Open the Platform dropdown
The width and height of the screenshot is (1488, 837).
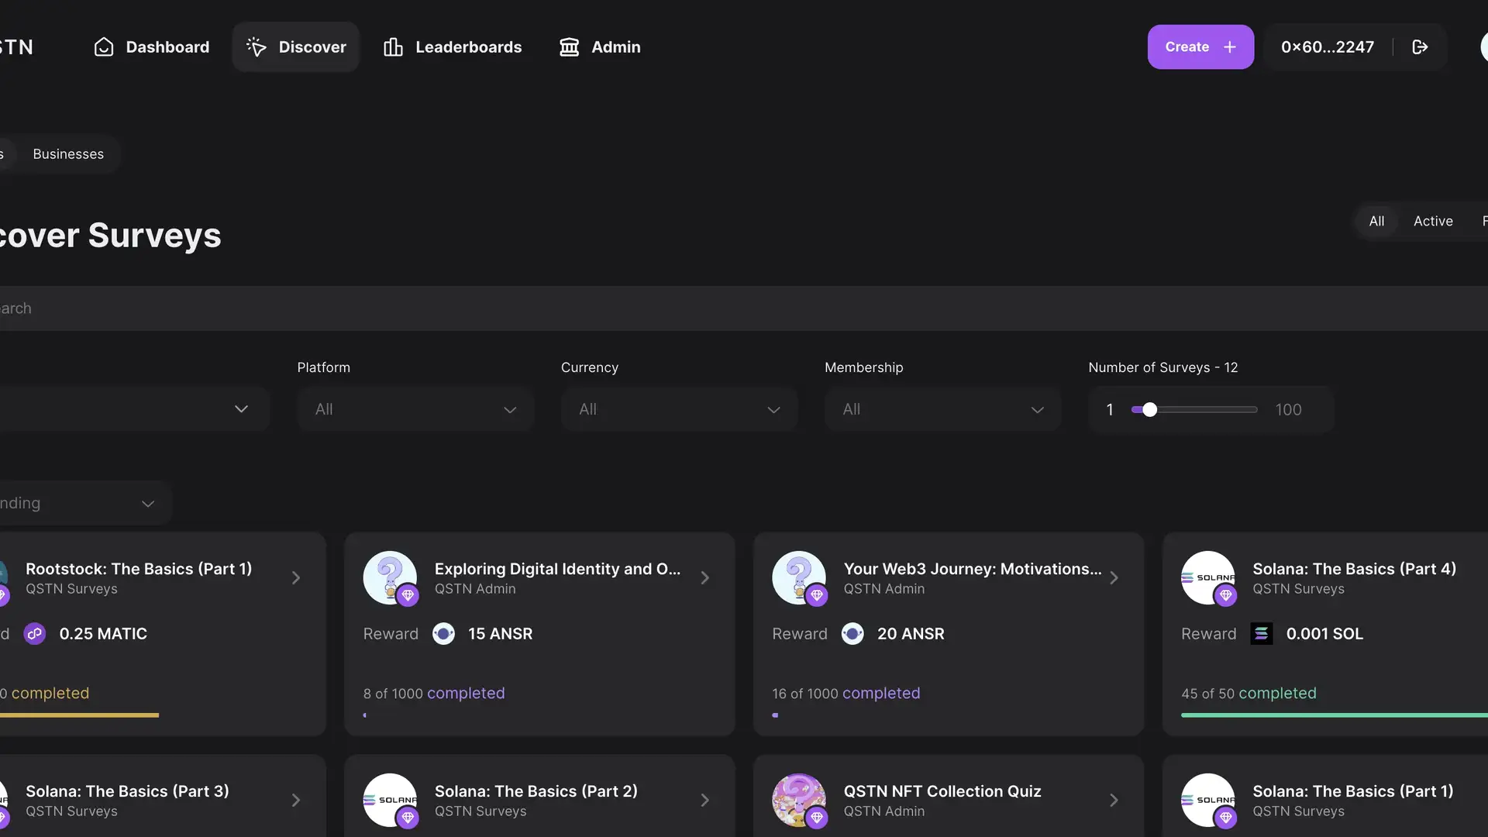(415, 409)
